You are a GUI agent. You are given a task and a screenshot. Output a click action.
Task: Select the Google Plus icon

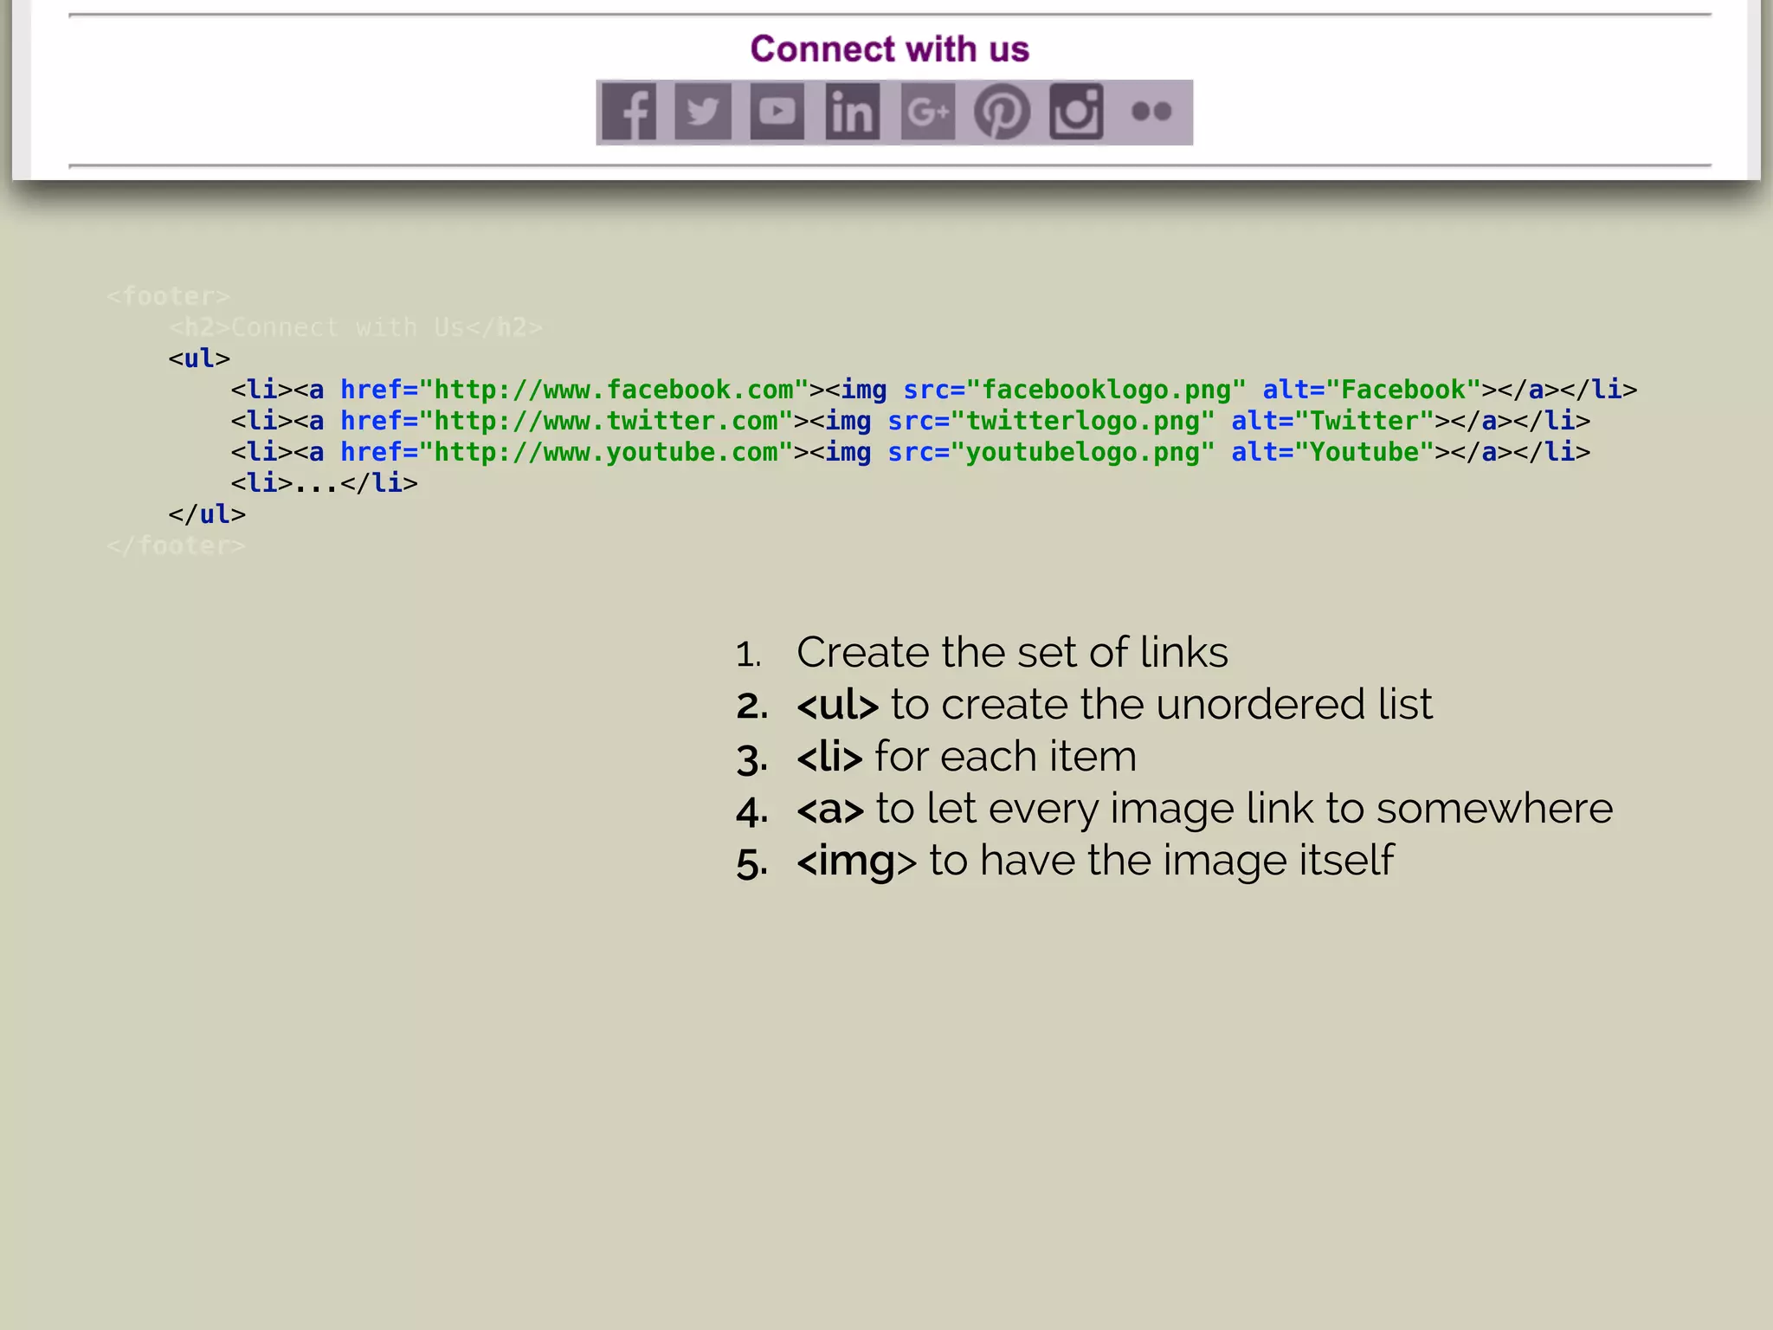927,112
